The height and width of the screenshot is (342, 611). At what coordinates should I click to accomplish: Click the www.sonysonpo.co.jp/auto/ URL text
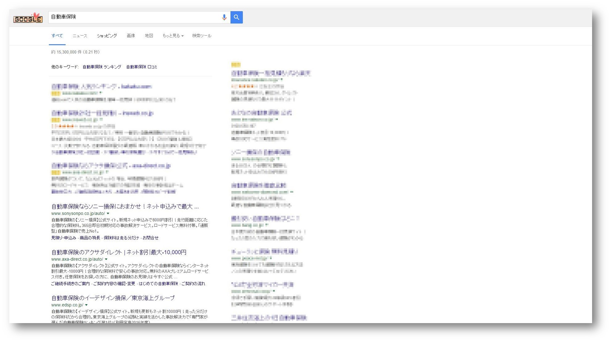click(78, 213)
